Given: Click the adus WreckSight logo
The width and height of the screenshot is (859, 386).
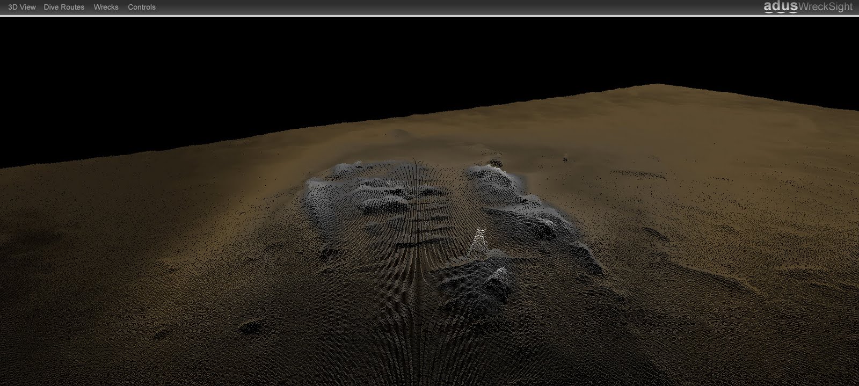Looking at the screenshot, I should tap(808, 7).
